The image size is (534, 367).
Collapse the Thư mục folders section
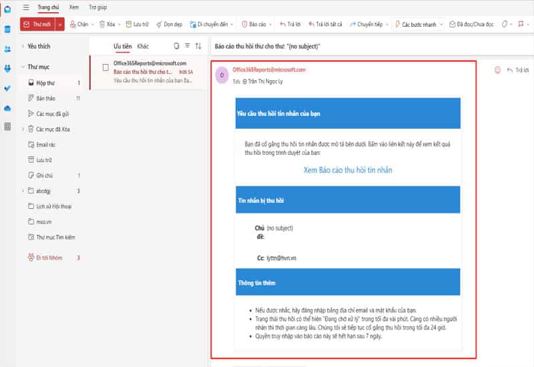[23, 67]
